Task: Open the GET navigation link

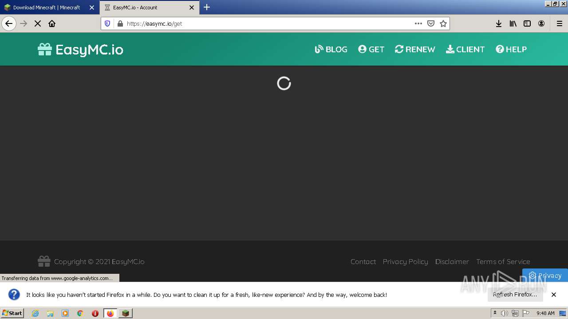Action: point(371,49)
